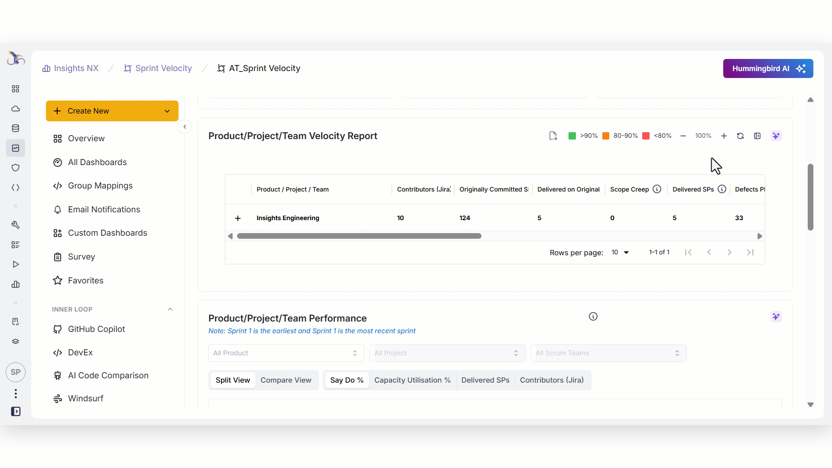Click the Scope Creep info icon
832x468 pixels.
click(x=657, y=189)
